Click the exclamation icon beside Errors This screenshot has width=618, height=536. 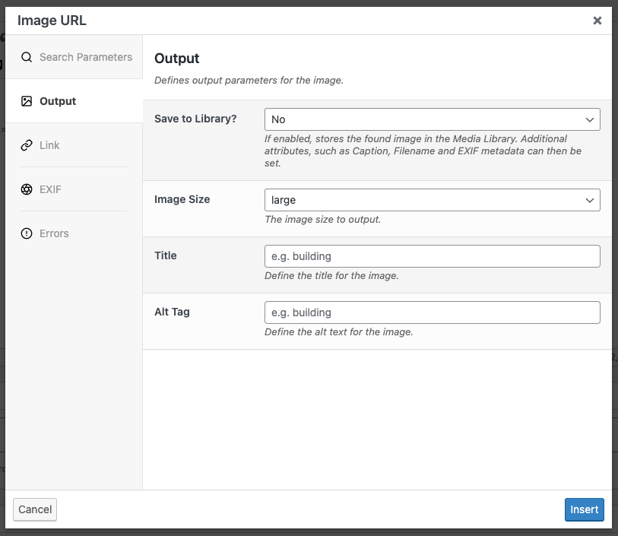pos(27,233)
